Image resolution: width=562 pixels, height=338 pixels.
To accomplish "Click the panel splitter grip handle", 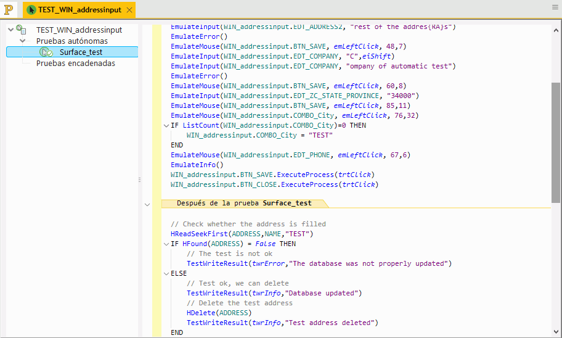I will click(139, 179).
